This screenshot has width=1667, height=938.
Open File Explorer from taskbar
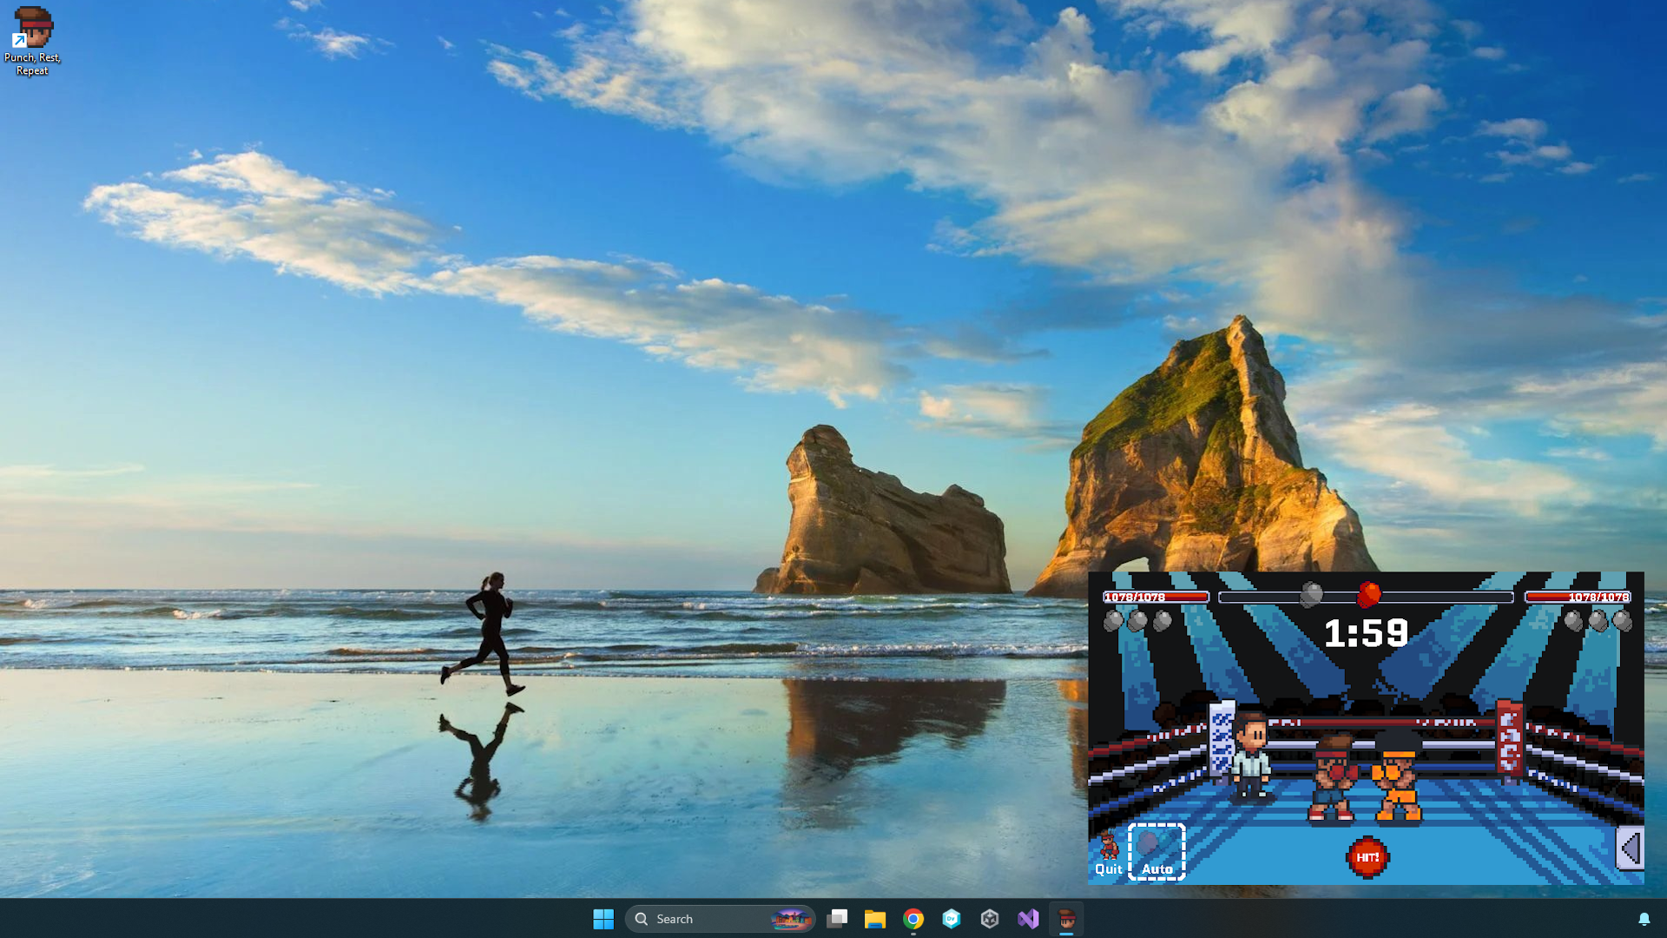point(875,919)
